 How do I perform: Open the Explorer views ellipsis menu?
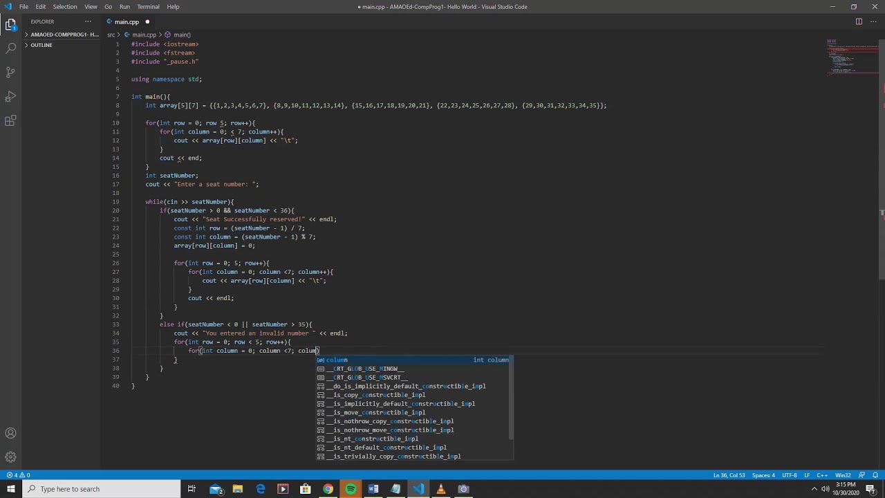[x=87, y=21]
